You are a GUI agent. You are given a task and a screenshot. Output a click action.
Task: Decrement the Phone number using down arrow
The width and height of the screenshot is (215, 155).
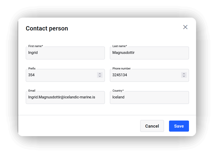[184, 76]
